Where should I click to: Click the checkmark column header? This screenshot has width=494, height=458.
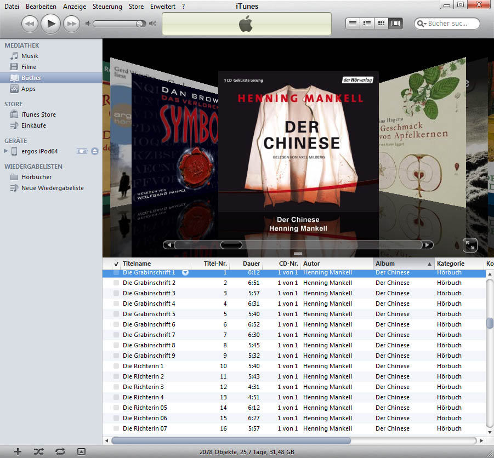(116, 264)
